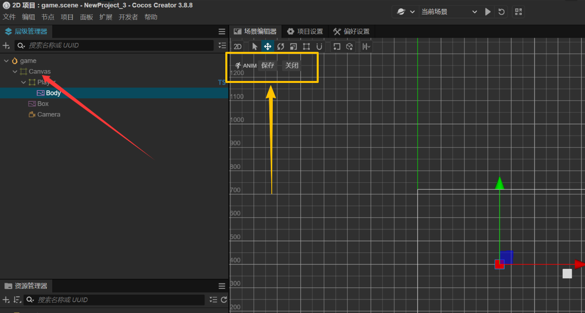Screen dimensions: 585x313
Task: Open the 资源管理器 panel menu icon
Action: [x=222, y=286]
